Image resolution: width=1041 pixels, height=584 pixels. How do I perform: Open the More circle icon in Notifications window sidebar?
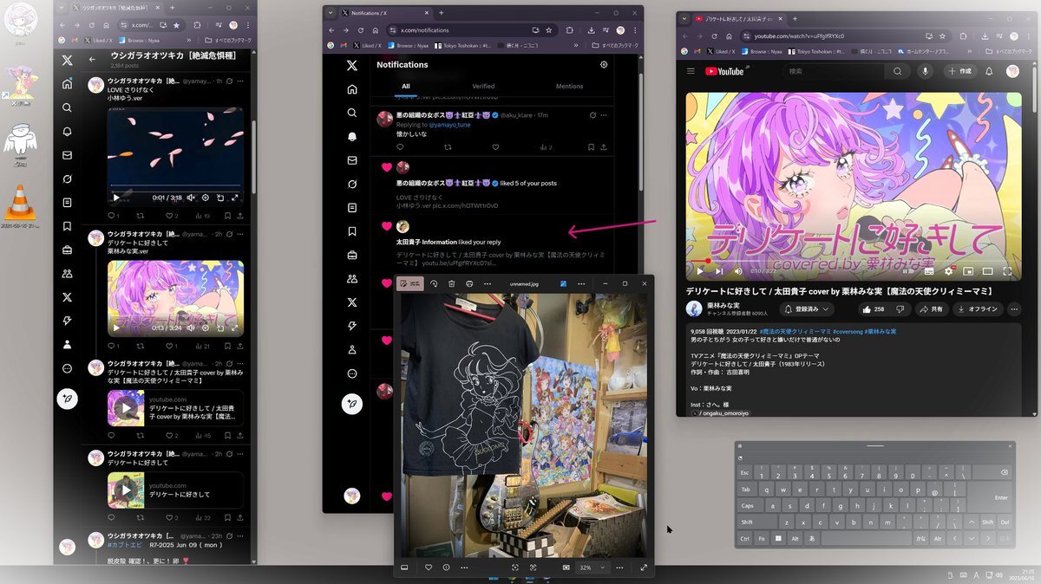(351, 373)
